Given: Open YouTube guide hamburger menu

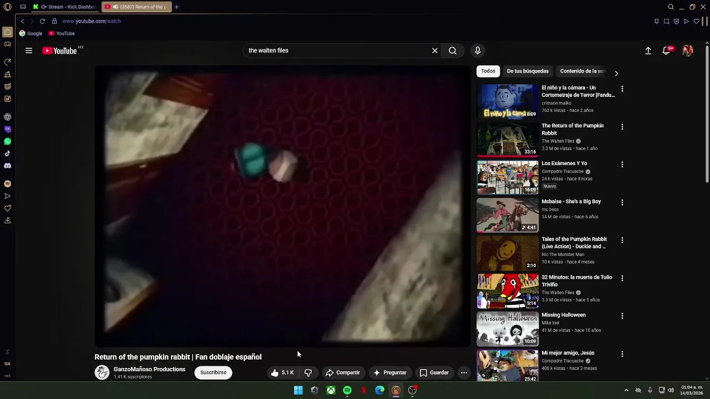Looking at the screenshot, I should (x=29, y=50).
